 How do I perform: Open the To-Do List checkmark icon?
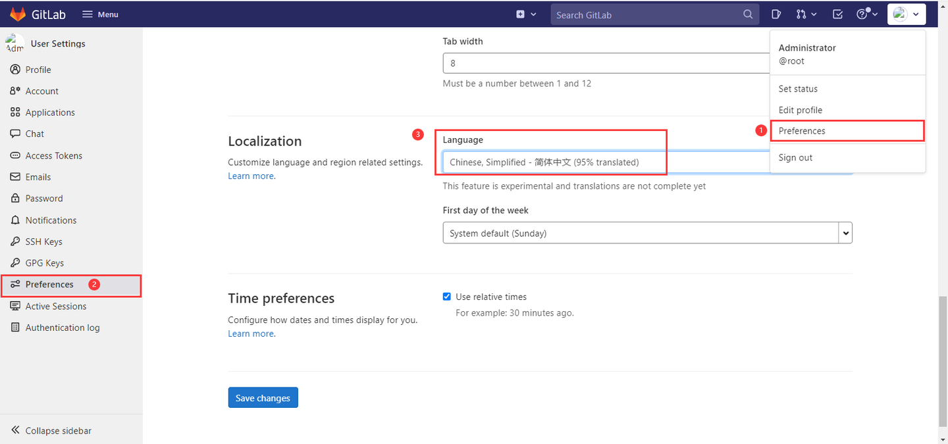(x=837, y=14)
